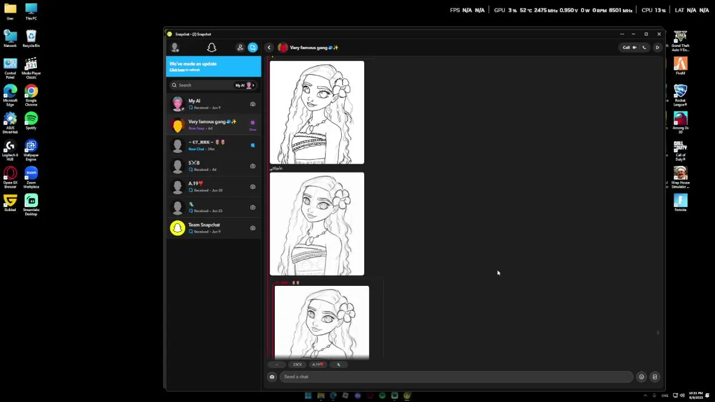
Task: Open the My AI conversation
Action: coord(213,104)
